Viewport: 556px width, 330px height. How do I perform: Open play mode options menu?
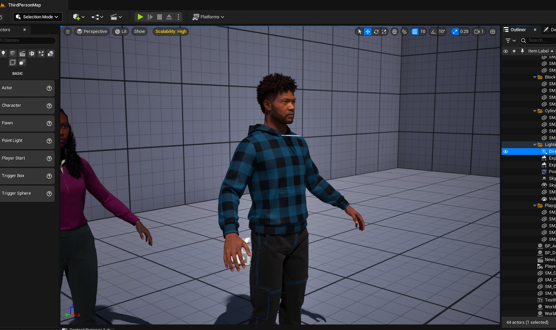tap(178, 17)
